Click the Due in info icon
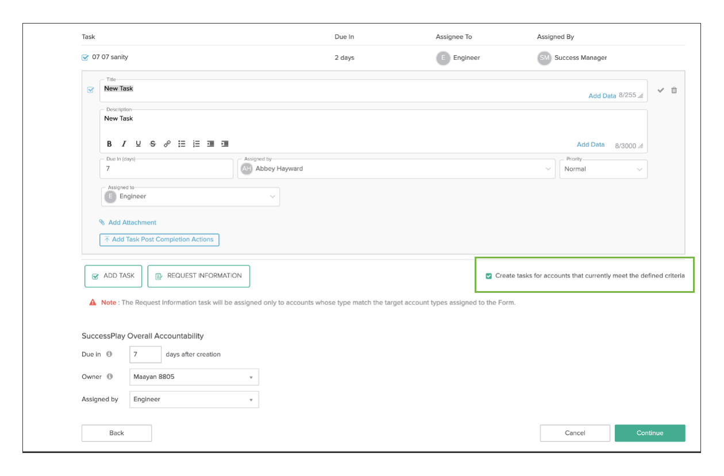Viewport: 724px width, 476px height. pos(109,354)
